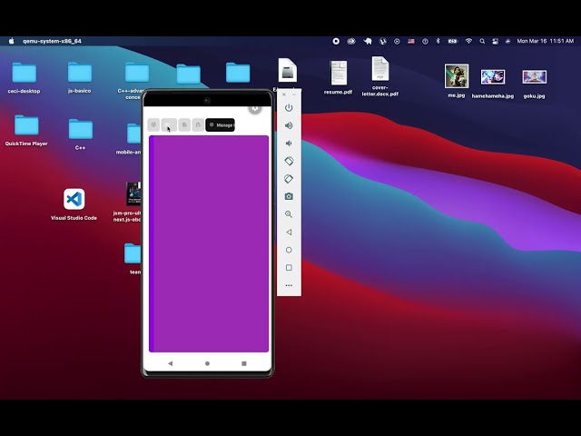Select the cover-letter.docx.pdf file
This screenshot has width=581, height=436.
[380, 76]
